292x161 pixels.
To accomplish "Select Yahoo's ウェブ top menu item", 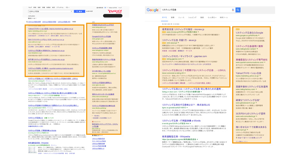I will coord(30,7).
